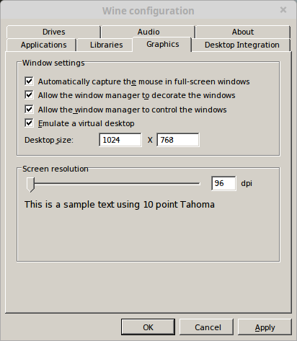Click the Cancel button
The height and width of the screenshot is (341, 297).
point(207,327)
